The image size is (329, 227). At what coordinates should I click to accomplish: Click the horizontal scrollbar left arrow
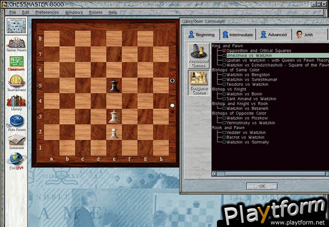click(x=214, y=174)
